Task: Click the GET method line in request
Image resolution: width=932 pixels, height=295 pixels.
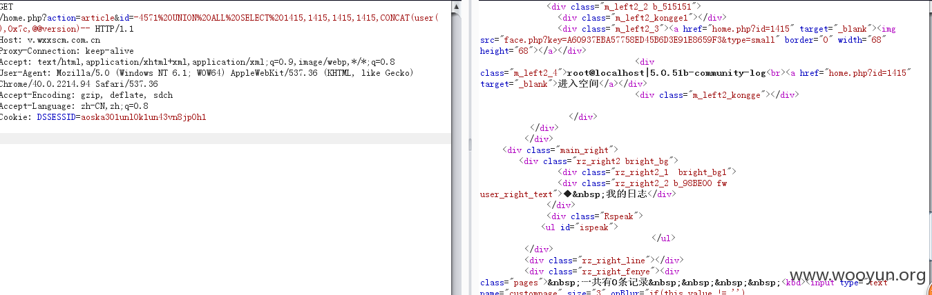Action: [6, 6]
